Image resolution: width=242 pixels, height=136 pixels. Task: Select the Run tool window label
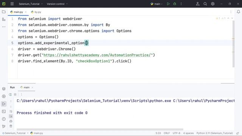pos(12,87)
